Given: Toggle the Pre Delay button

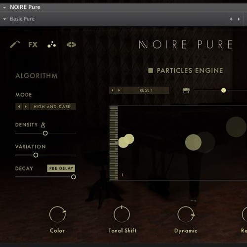Looking at the screenshot, I should tap(61, 168).
